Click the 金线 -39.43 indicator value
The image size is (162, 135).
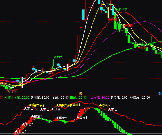pyautogui.click(x=60, y=98)
